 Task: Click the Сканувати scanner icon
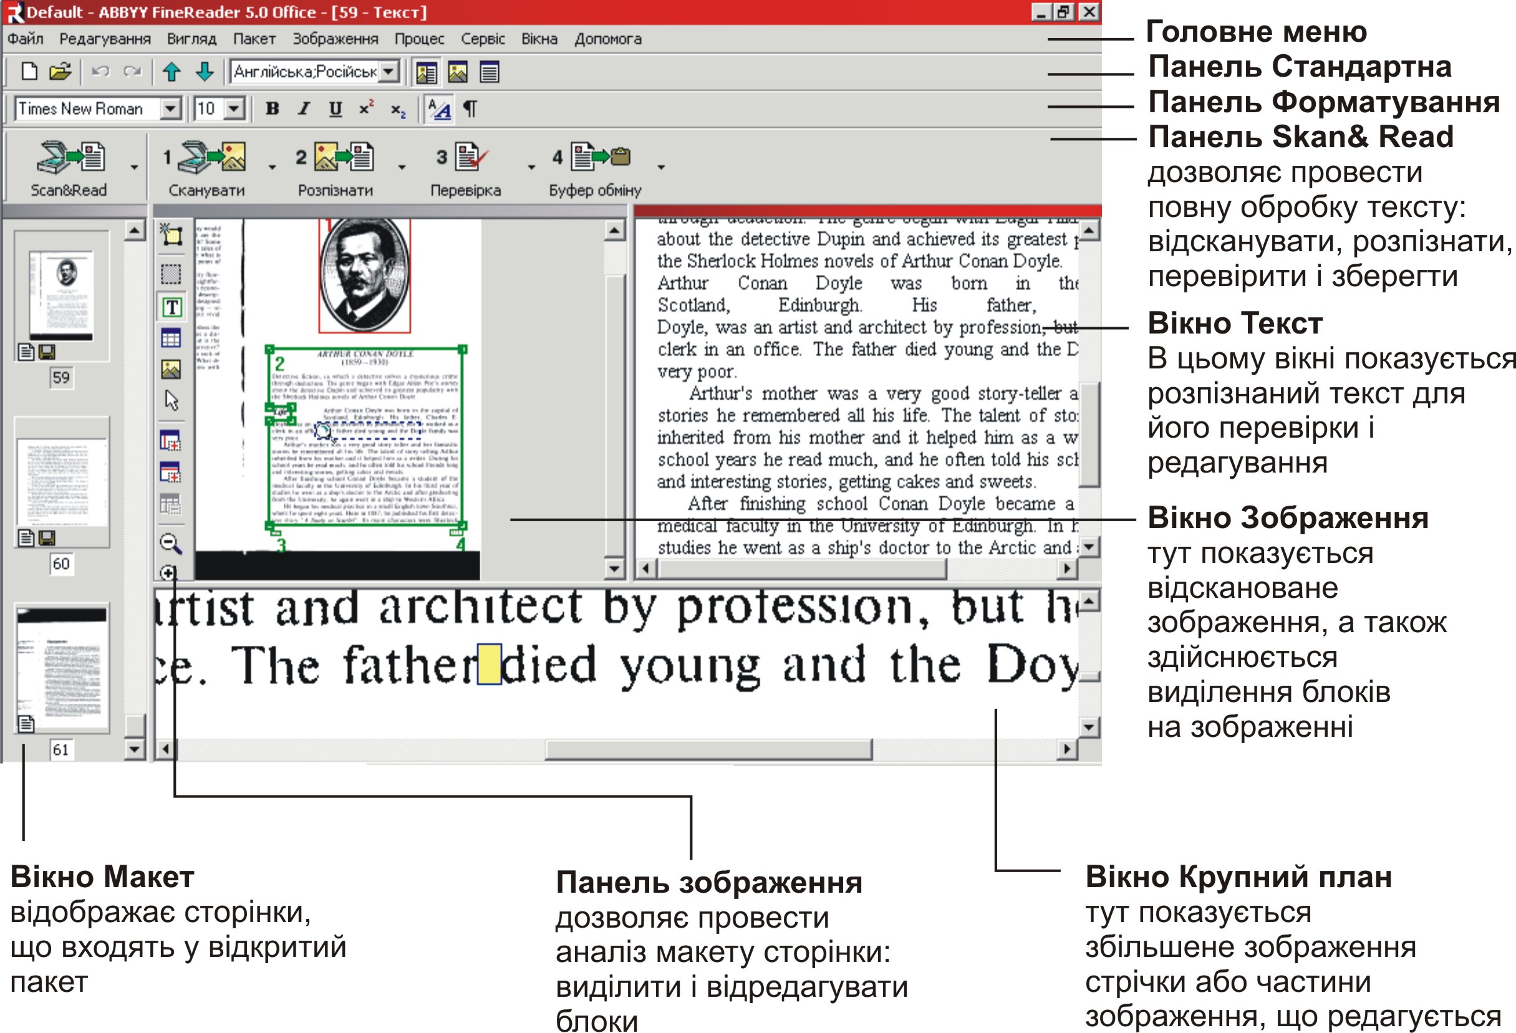pyautogui.click(x=212, y=156)
